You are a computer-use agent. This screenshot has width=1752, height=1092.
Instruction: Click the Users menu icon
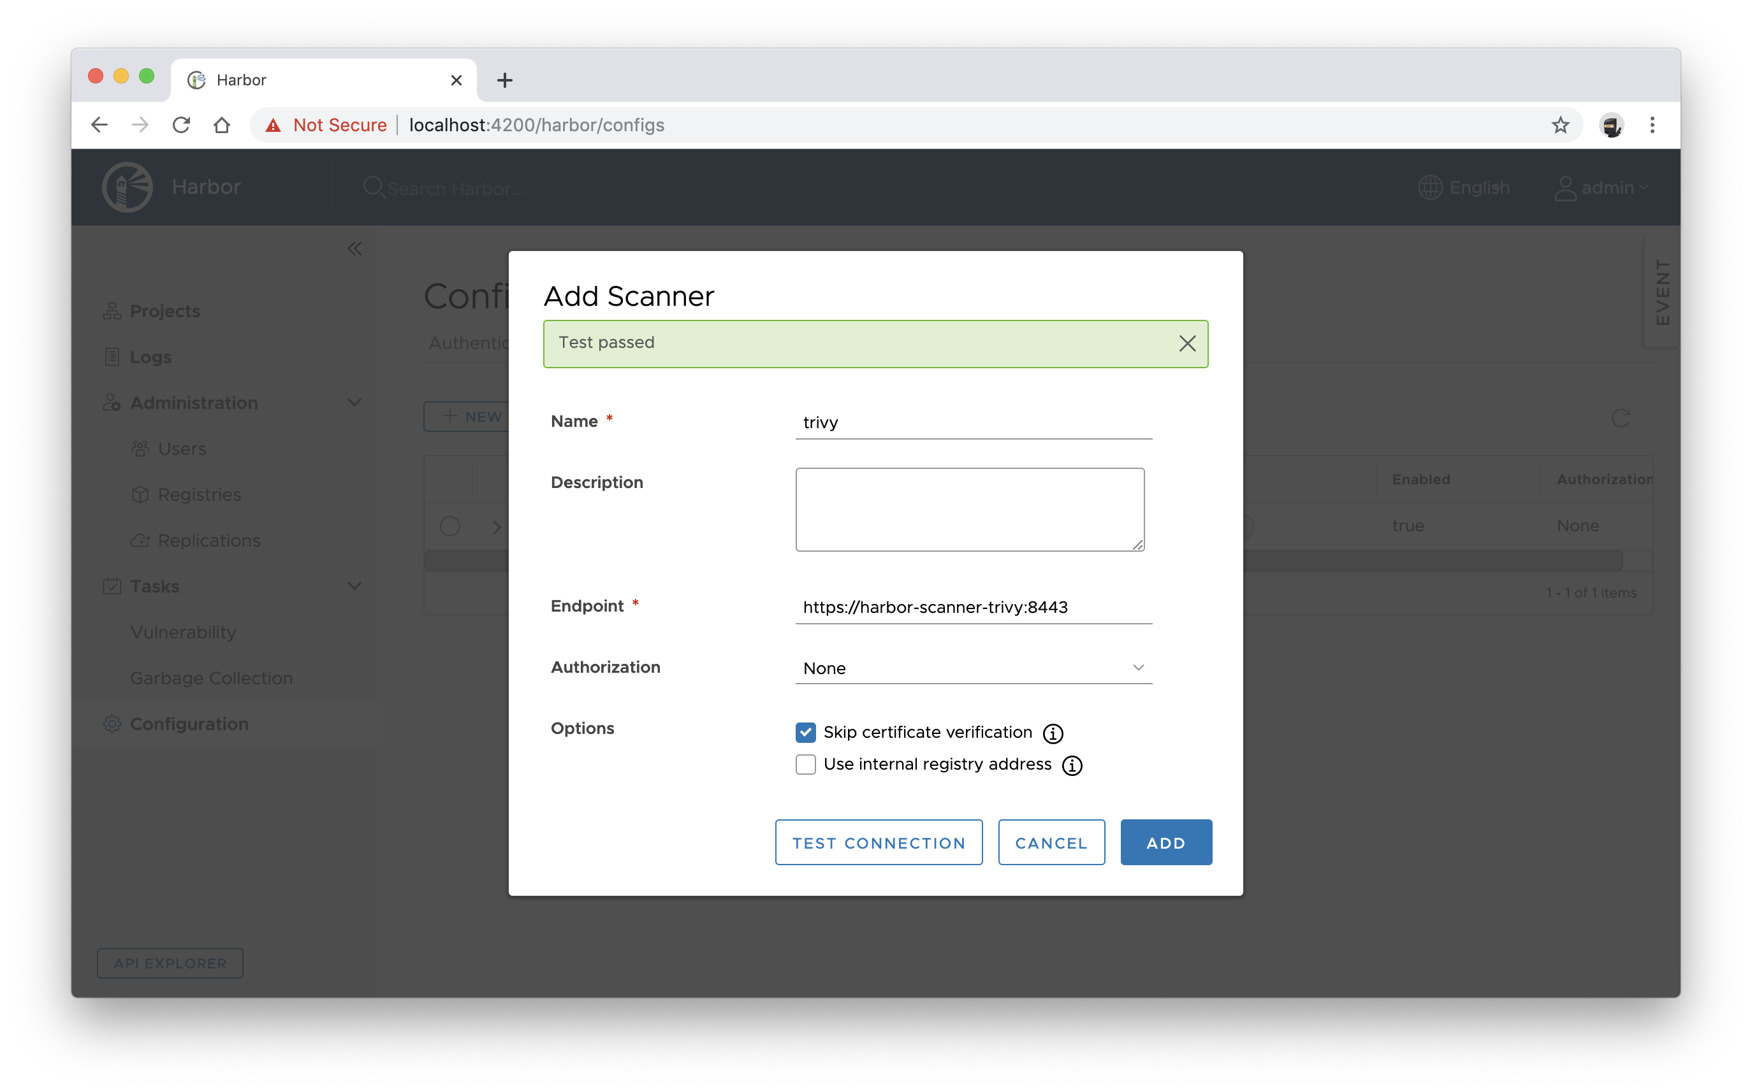tap(140, 448)
